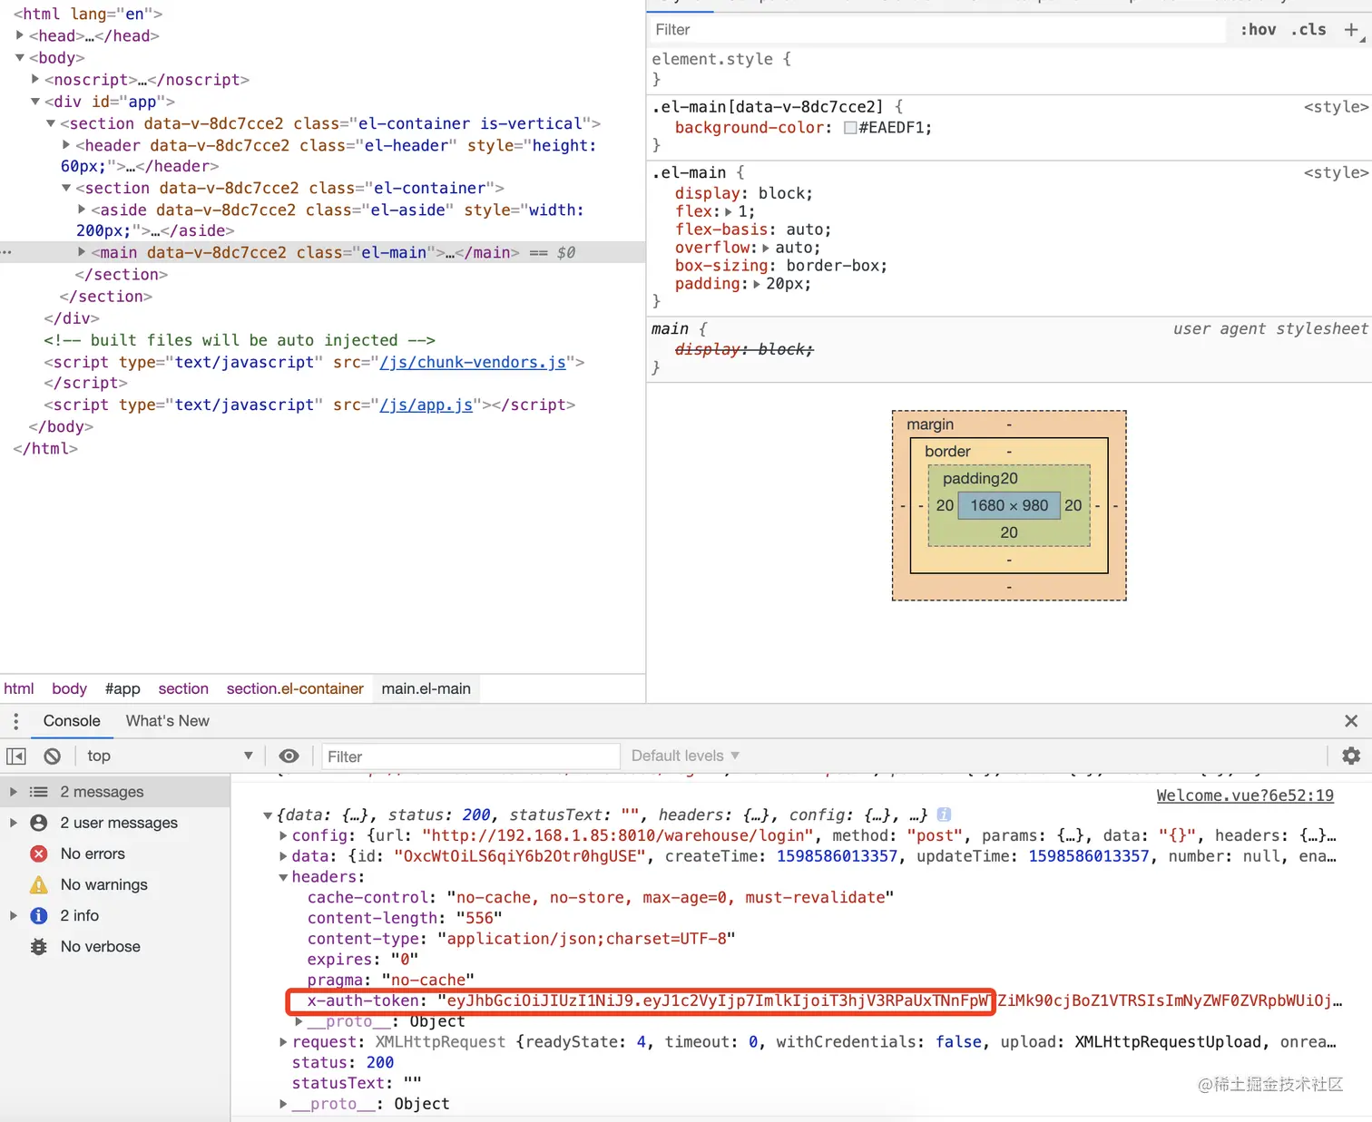Click the status: 200 console line
This screenshot has width=1372, height=1122.
(x=343, y=1062)
